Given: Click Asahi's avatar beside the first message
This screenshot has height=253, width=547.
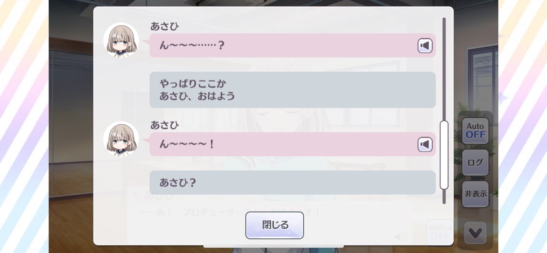Looking at the screenshot, I should [x=121, y=40].
